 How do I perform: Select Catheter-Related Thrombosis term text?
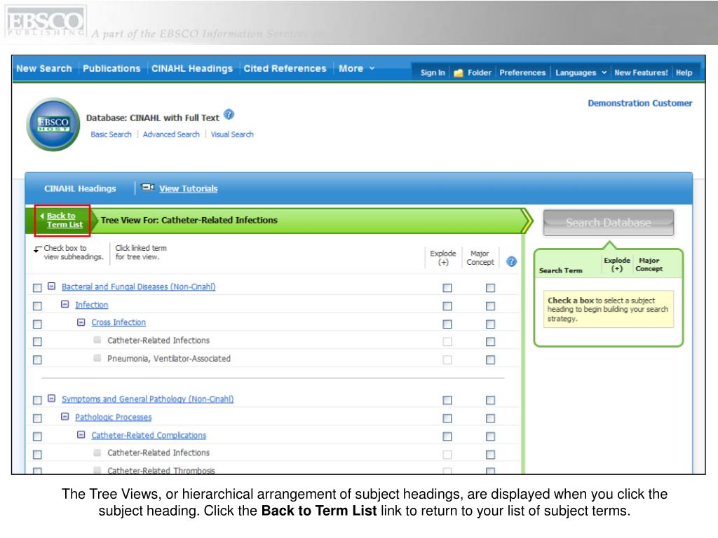(x=161, y=470)
